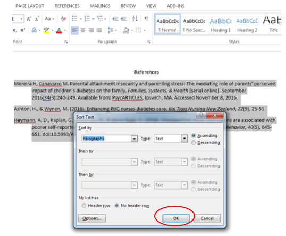Open the Sort by Paragraphs dropdown

(134, 139)
